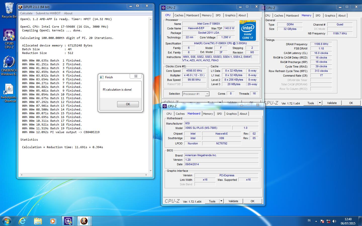Screen dimensions: 362x226
Task: Select CPU tab in Mainboard window
Action: click(169, 114)
